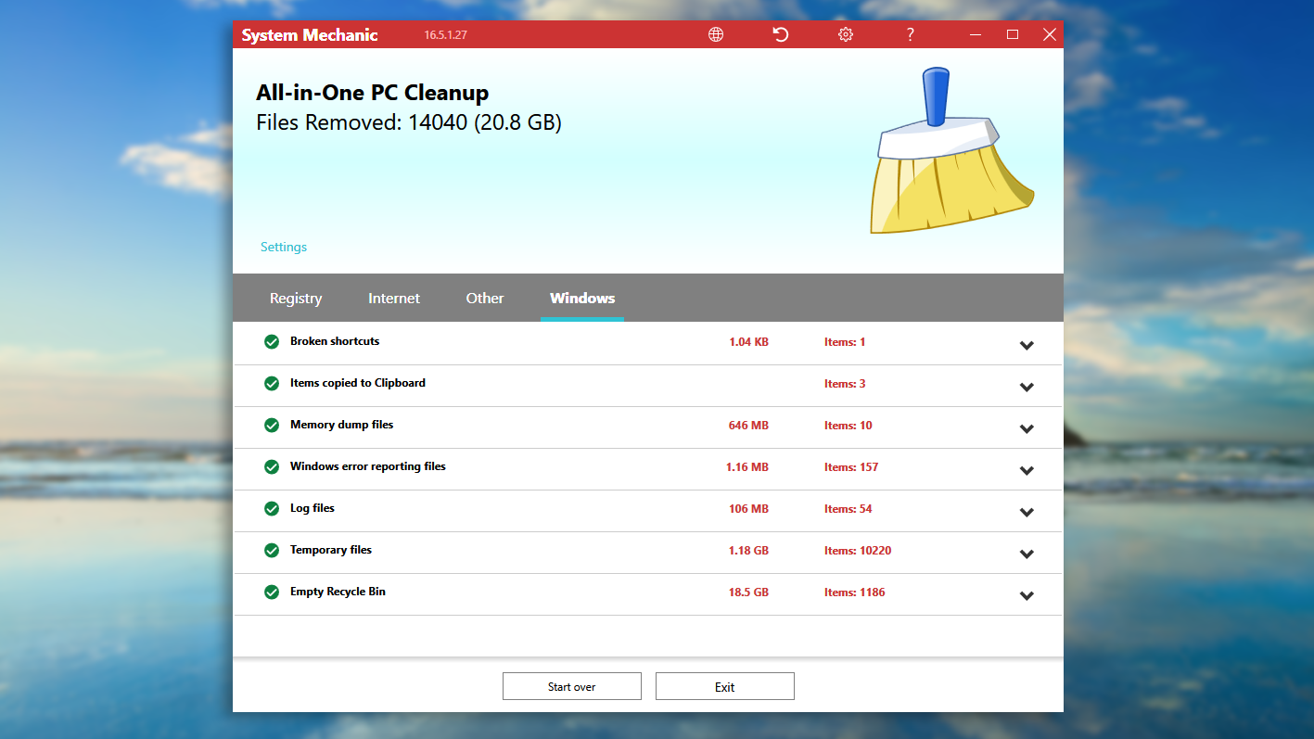Click green checkmark beside Broken shortcuts
The width and height of the screenshot is (1314, 739).
click(x=272, y=342)
